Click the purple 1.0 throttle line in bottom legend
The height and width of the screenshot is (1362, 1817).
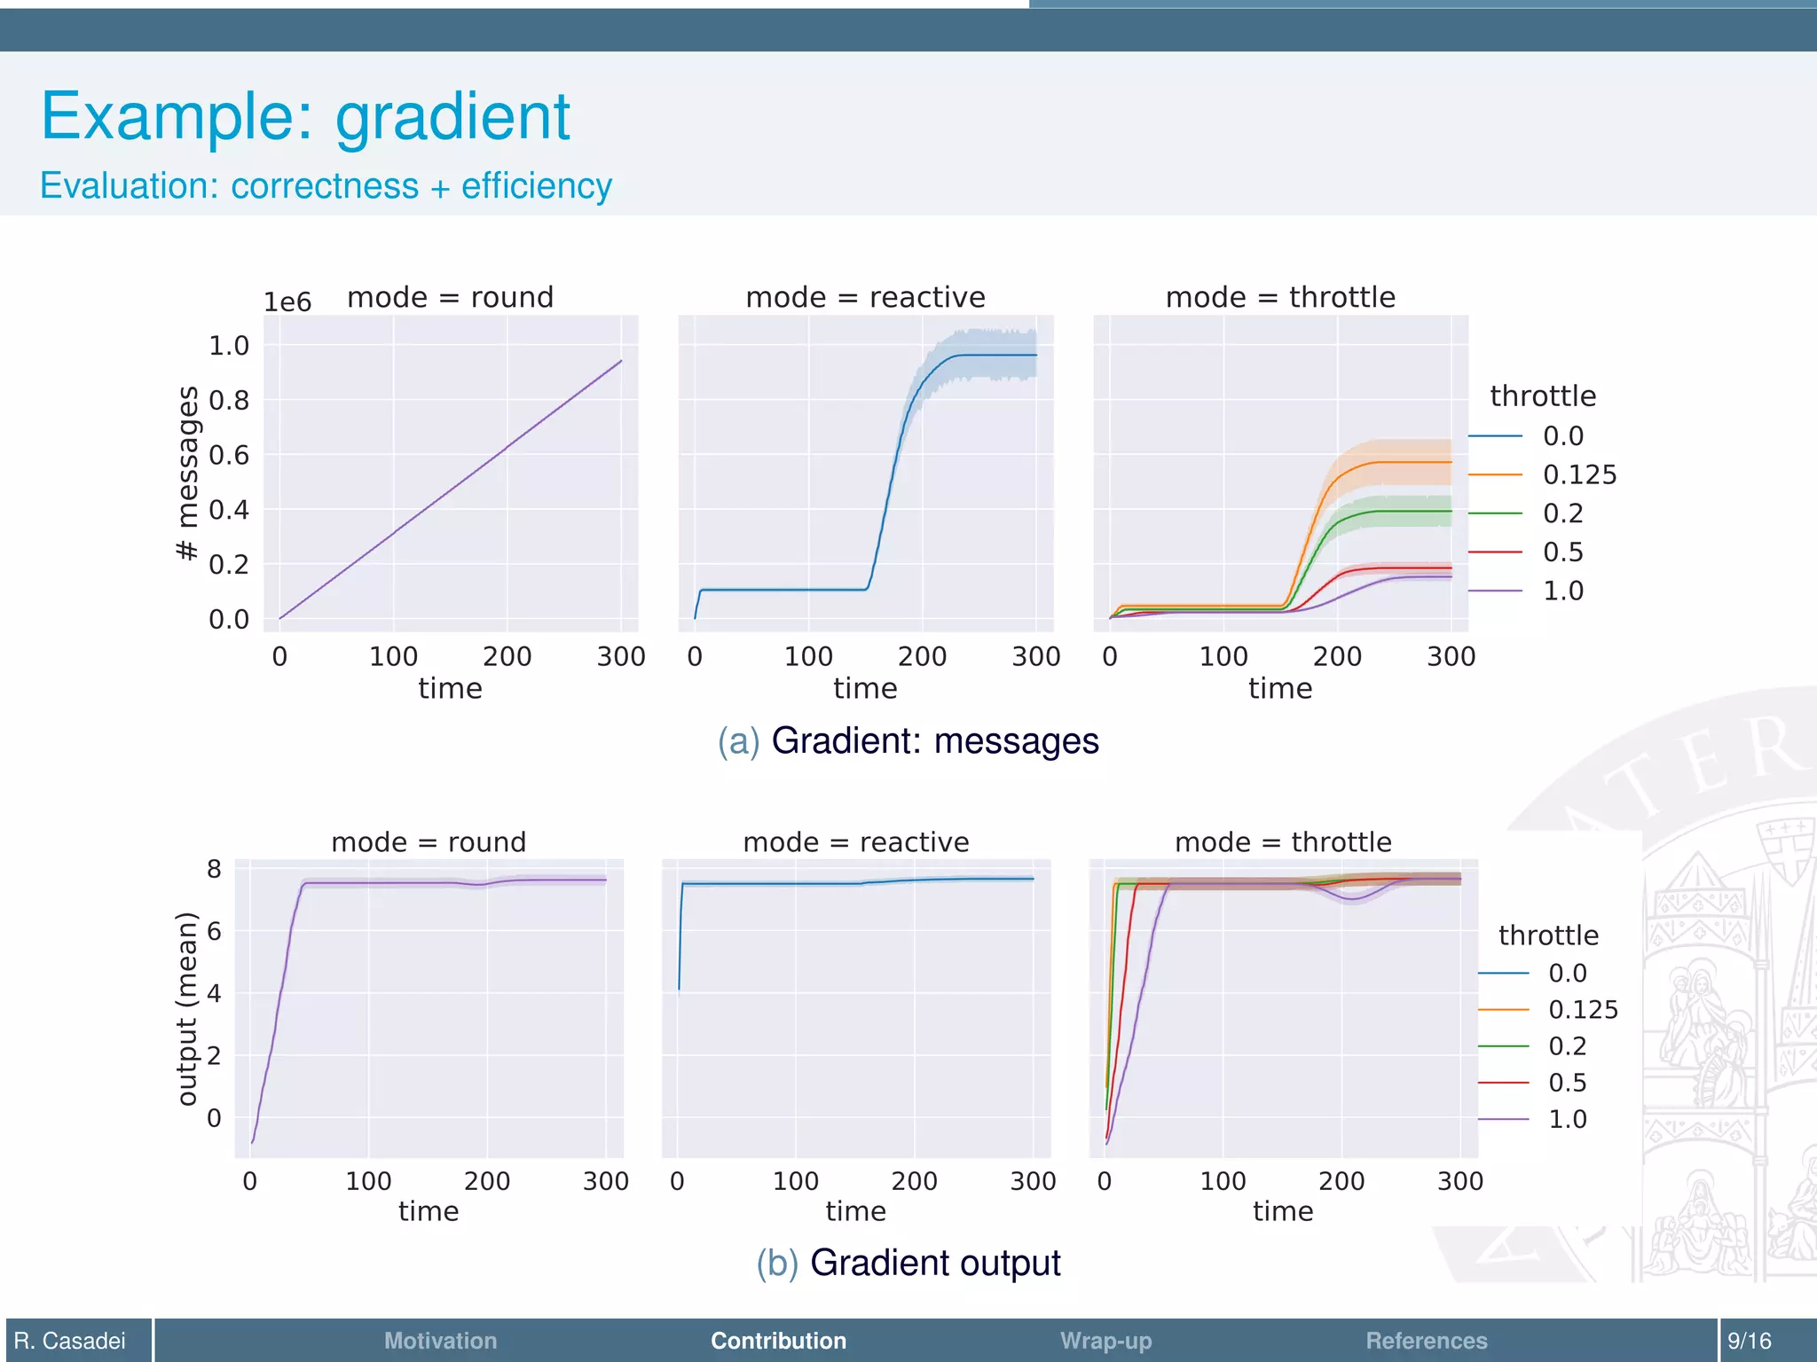pos(1504,1120)
